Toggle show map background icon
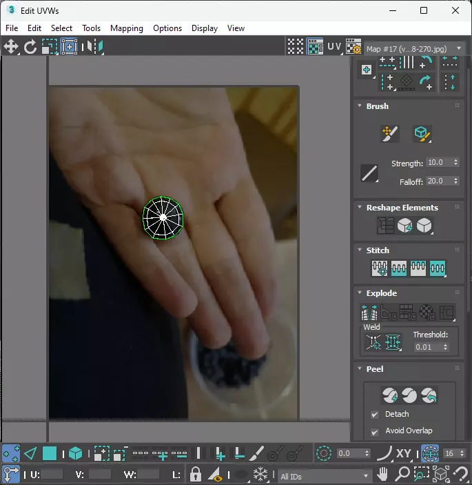472x485 pixels. pos(315,47)
